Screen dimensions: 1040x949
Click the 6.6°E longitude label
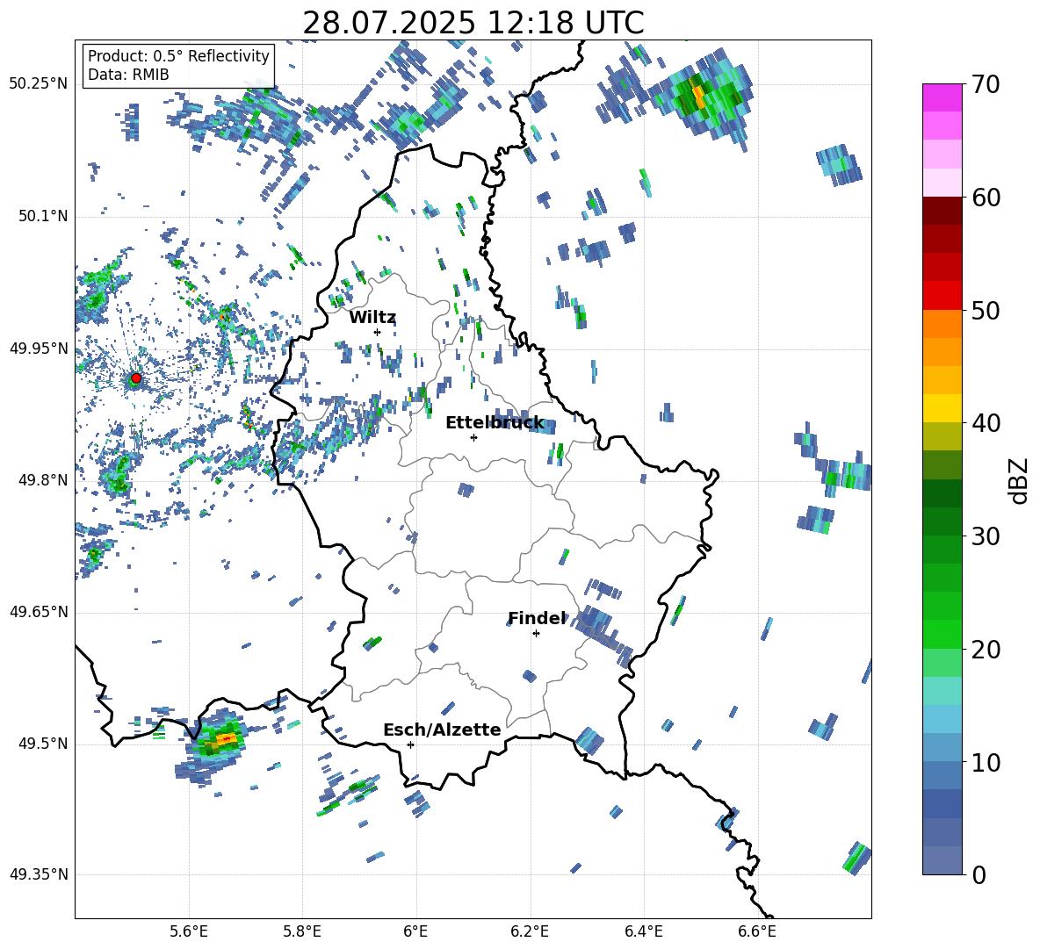[757, 931]
